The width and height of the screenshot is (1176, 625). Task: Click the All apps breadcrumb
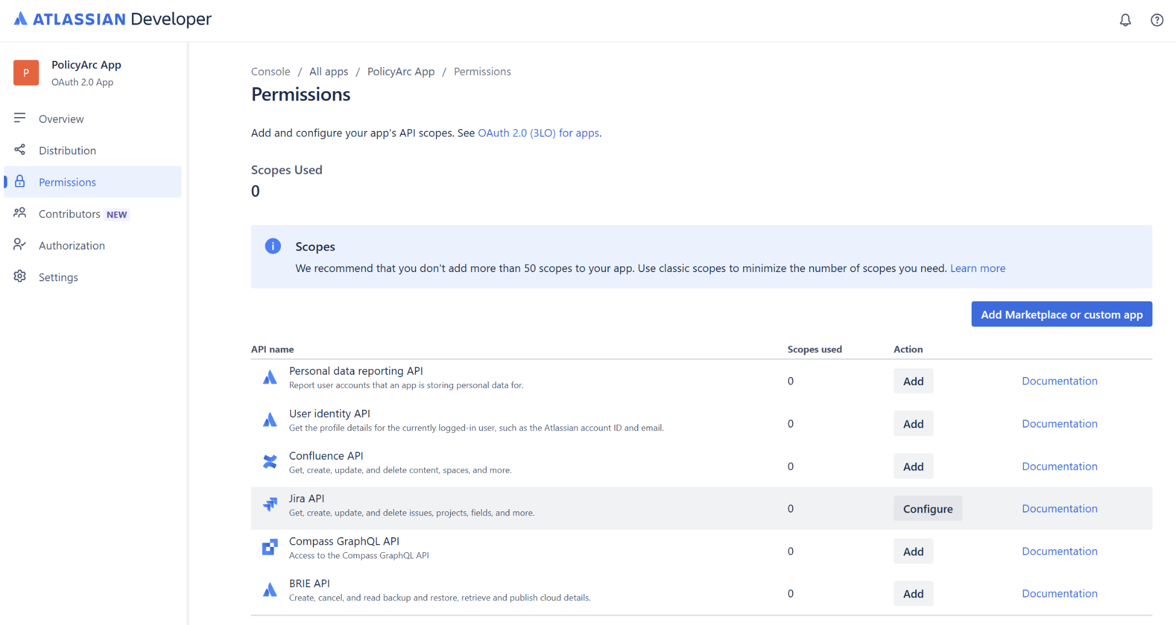click(328, 72)
